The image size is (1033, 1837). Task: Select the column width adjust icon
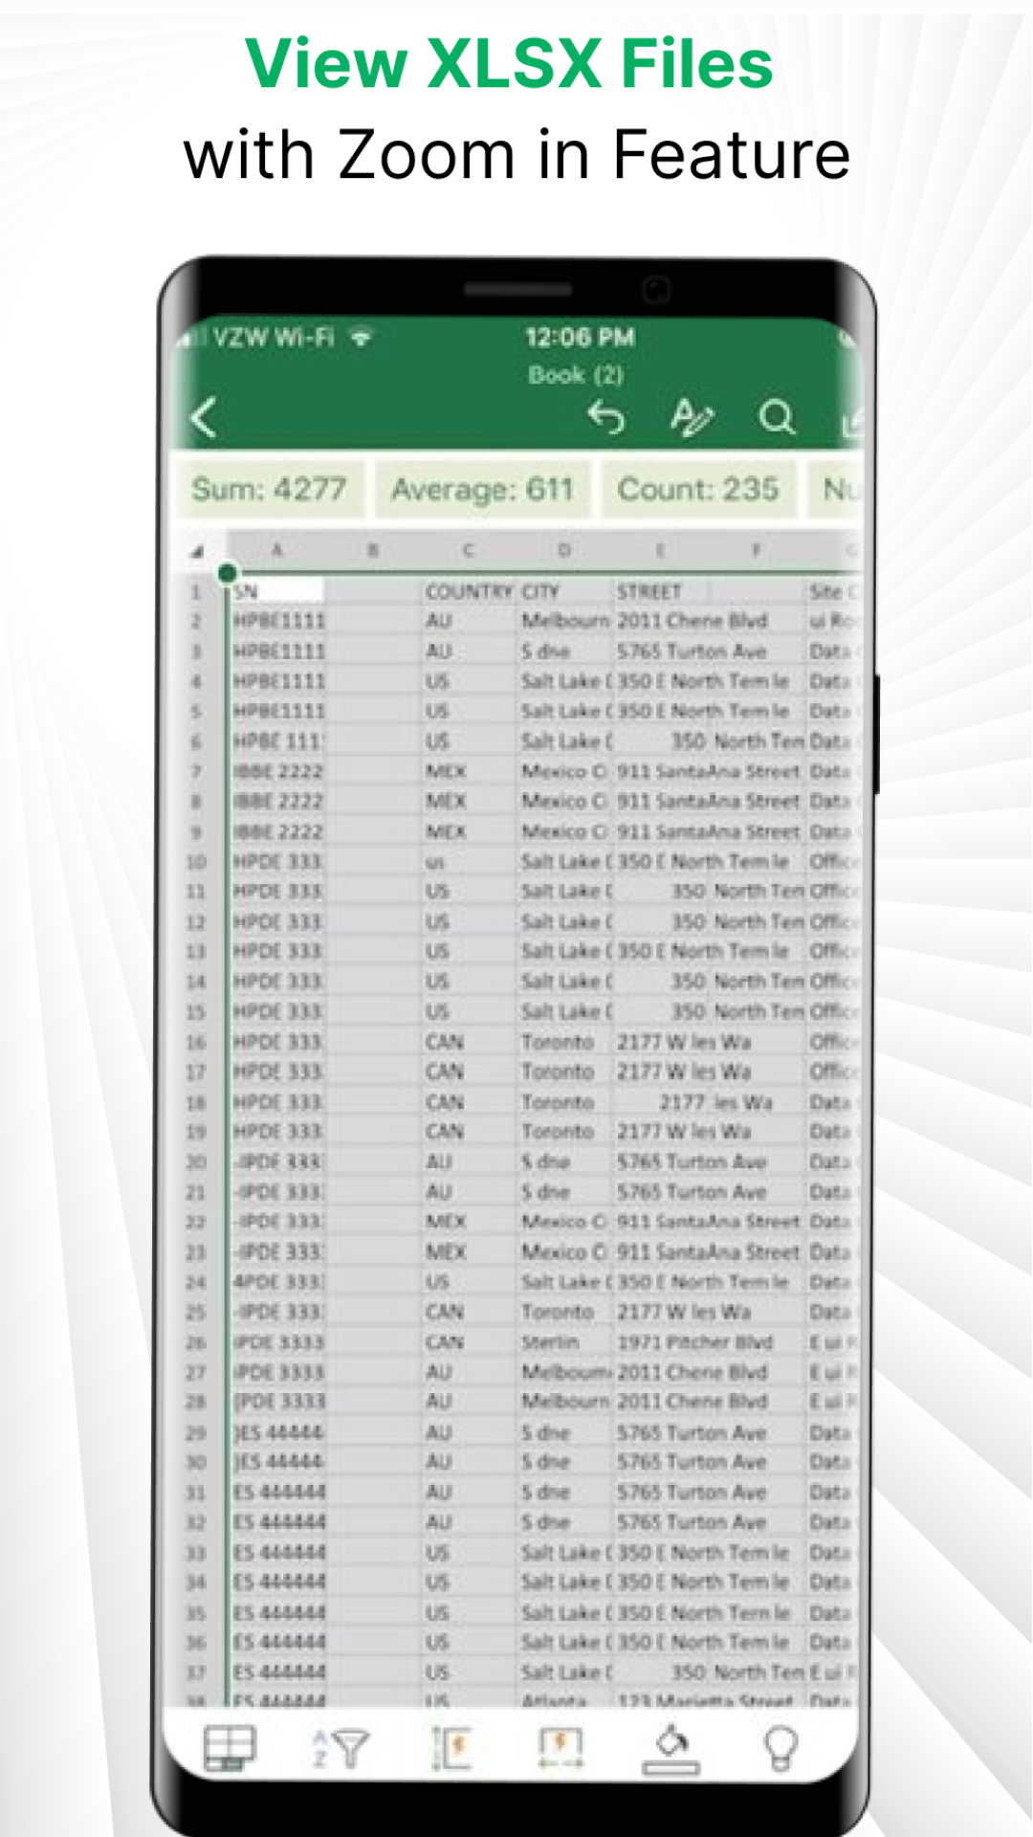point(560,1748)
